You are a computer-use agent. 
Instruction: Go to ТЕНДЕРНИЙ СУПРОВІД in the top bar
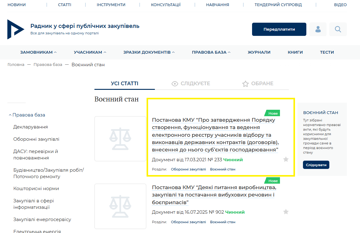click(x=278, y=5)
